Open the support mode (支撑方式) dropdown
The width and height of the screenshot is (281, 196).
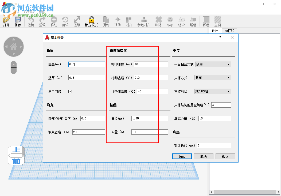coord(213,78)
